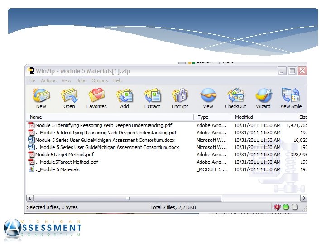This screenshot has width=326, height=244.
Task: Open the File menu
Action: click(32, 80)
